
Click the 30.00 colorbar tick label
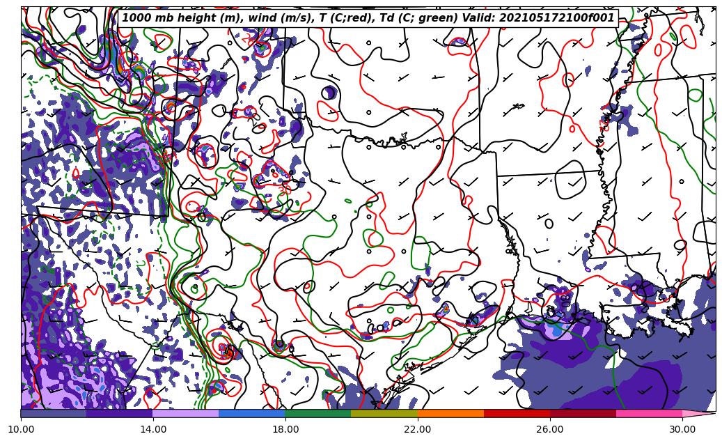click(682, 429)
